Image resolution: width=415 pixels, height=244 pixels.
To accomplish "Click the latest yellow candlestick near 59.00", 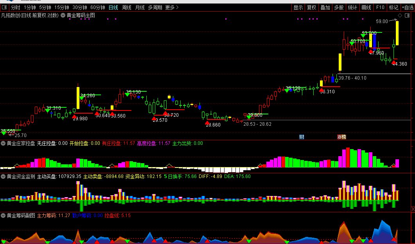I will pyautogui.click(x=397, y=33).
